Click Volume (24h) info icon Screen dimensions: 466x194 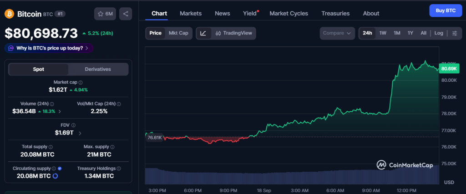(x=52, y=104)
